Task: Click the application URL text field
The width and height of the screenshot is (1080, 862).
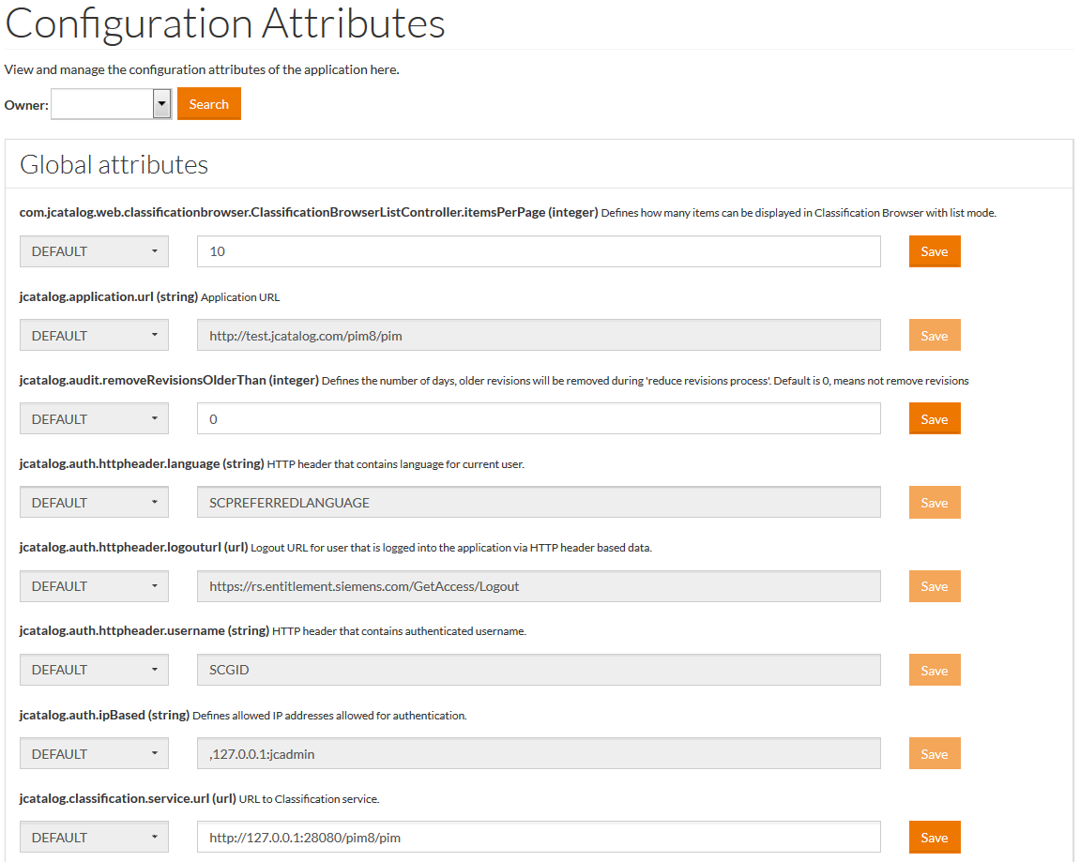Action: (539, 336)
